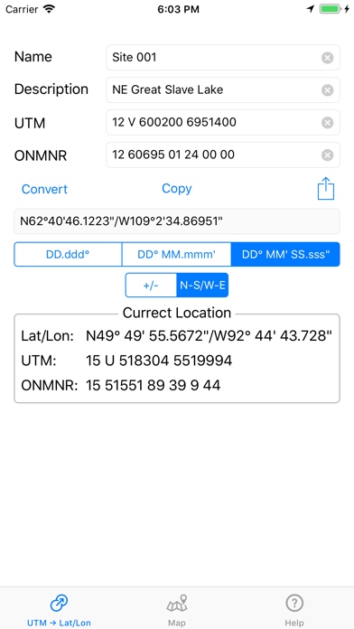Tap current location Lat/Lon value N49° 49' 55.5672"
The image size is (354, 629).
tap(210, 336)
